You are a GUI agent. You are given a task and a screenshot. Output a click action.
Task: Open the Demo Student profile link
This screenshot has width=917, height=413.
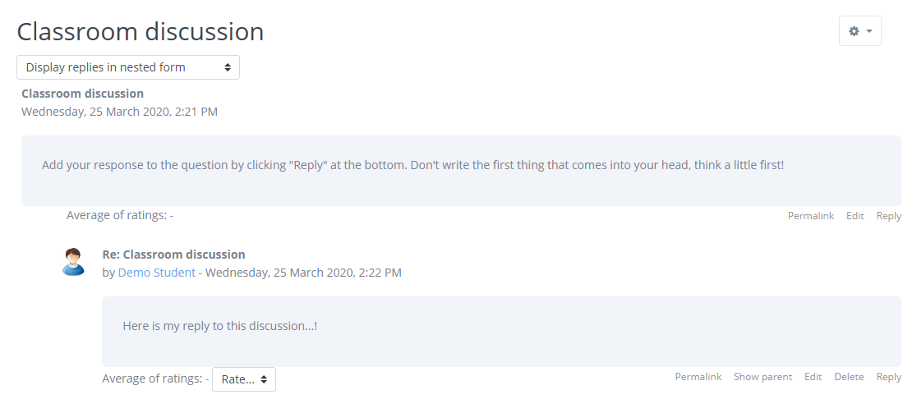157,273
